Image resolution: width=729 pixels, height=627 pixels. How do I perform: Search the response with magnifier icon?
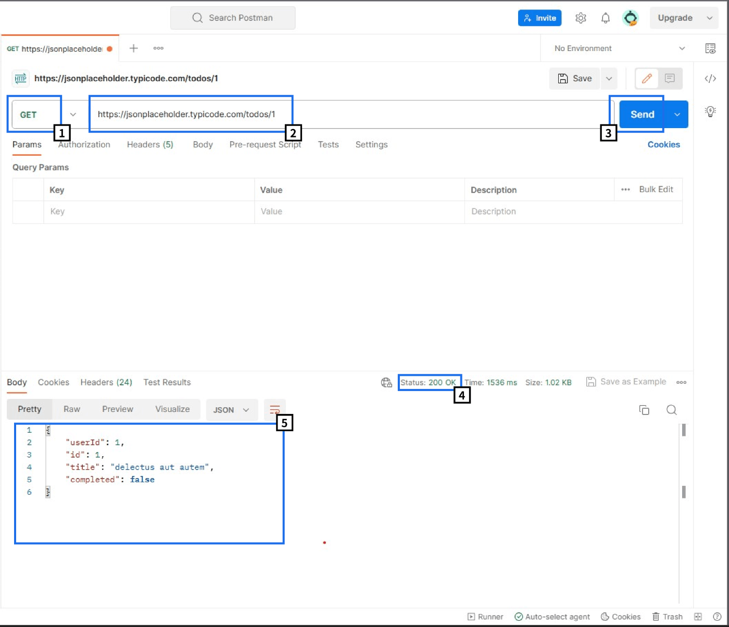pos(672,410)
